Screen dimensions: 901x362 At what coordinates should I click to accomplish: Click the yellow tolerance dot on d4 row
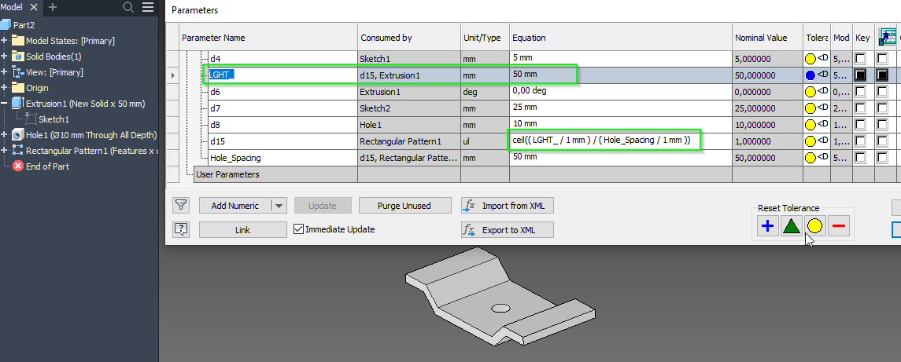811,59
